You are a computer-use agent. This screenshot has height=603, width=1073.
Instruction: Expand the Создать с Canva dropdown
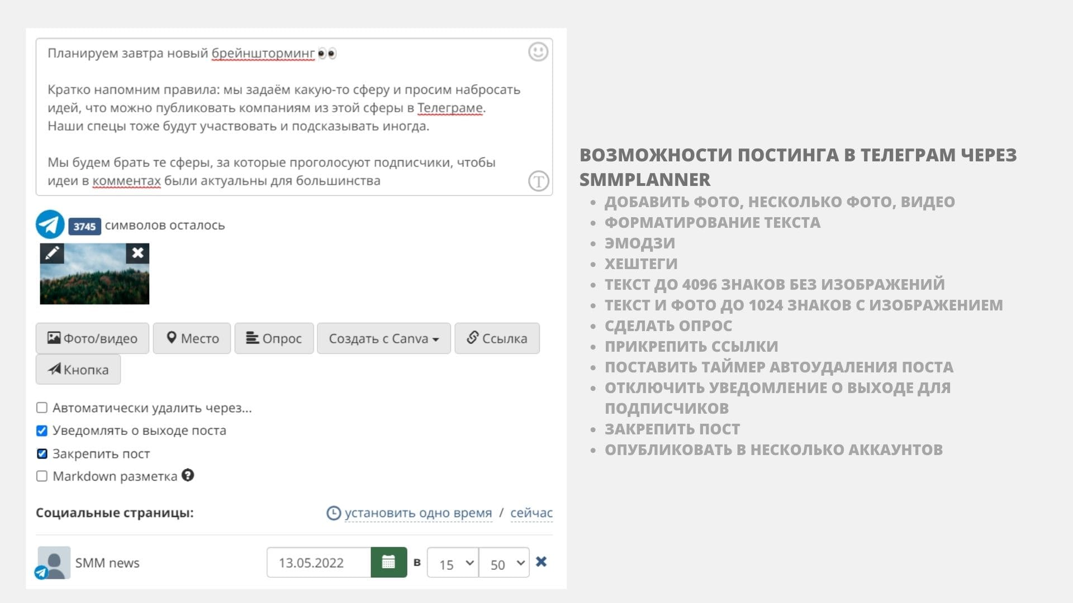(x=383, y=338)
